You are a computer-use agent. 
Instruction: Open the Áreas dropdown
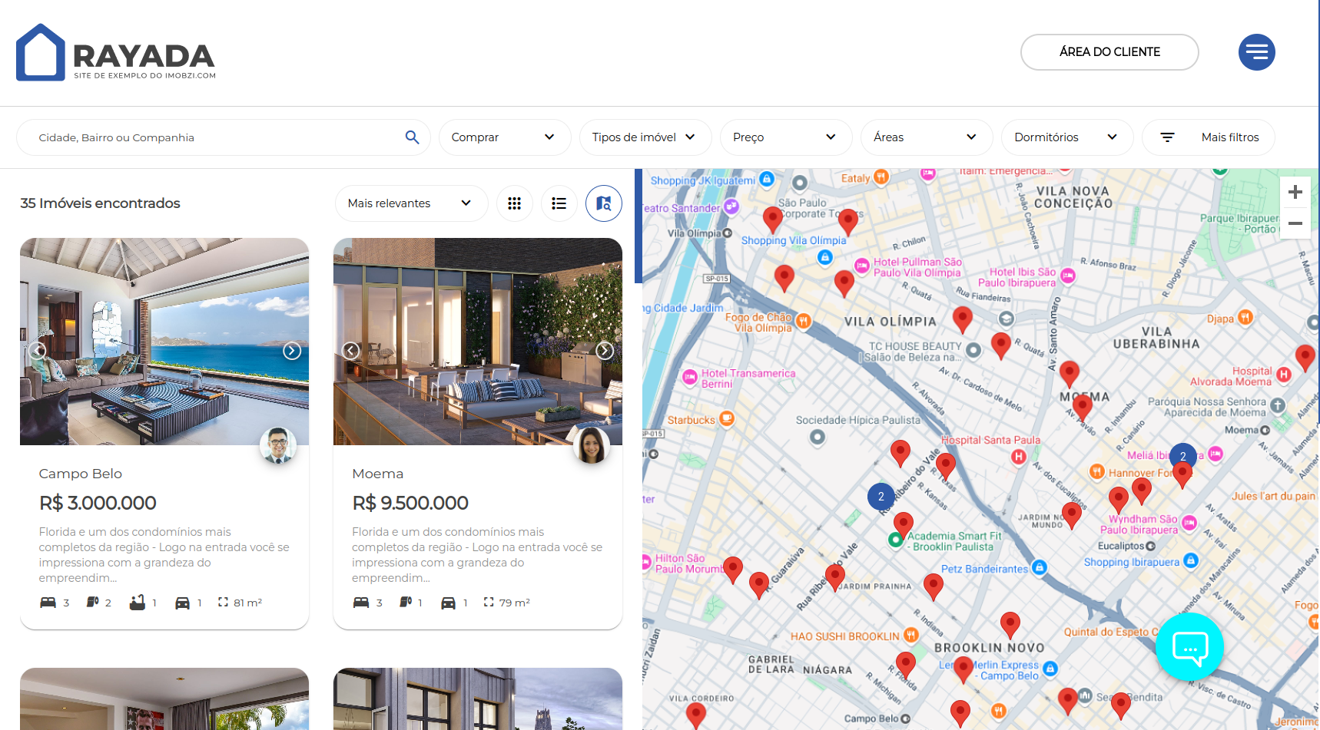[927, 137]
